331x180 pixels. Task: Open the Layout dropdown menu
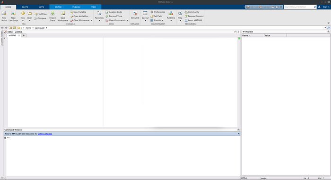pos(145,16)
